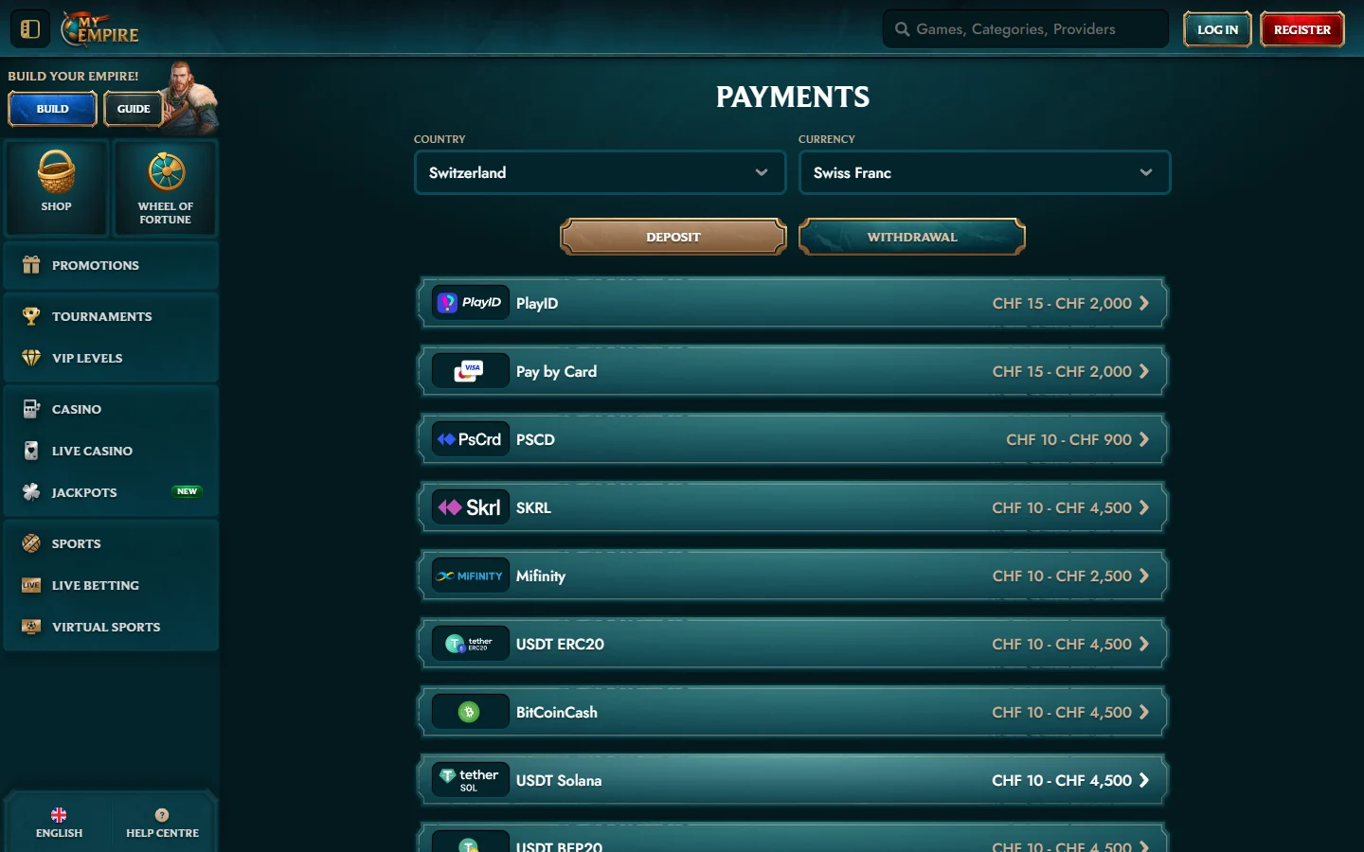
Task: Open the Live Casino menu item
Action: [x=112, y=451]
